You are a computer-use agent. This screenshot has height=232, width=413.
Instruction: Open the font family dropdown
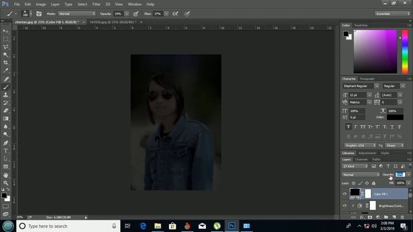(x=377, y=86)
